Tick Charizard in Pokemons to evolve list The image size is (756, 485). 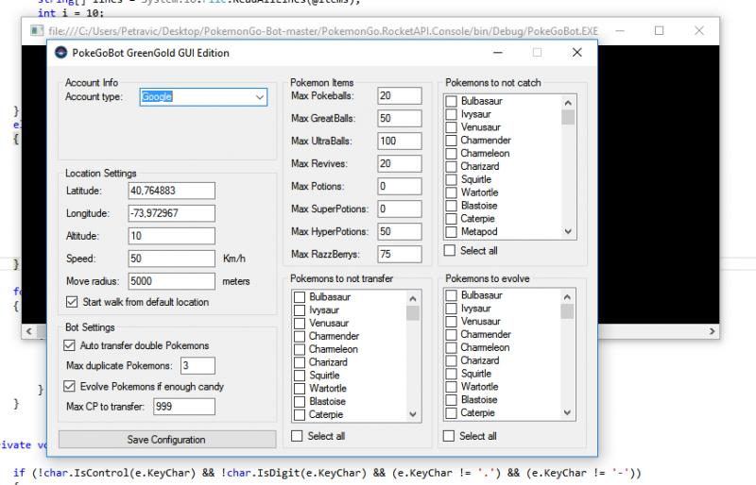click(x=452, y=360)
